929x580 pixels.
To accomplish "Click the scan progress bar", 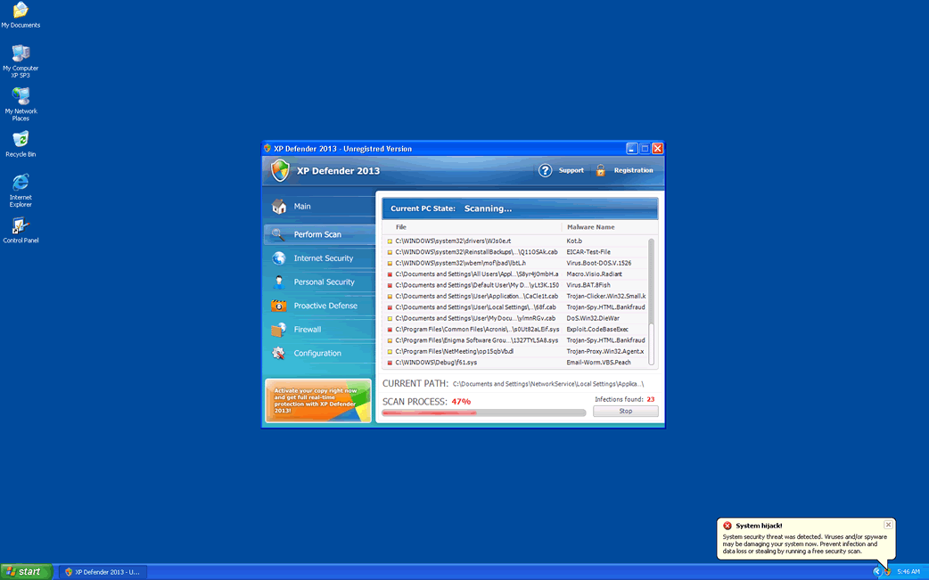I will tap(484, 413).
